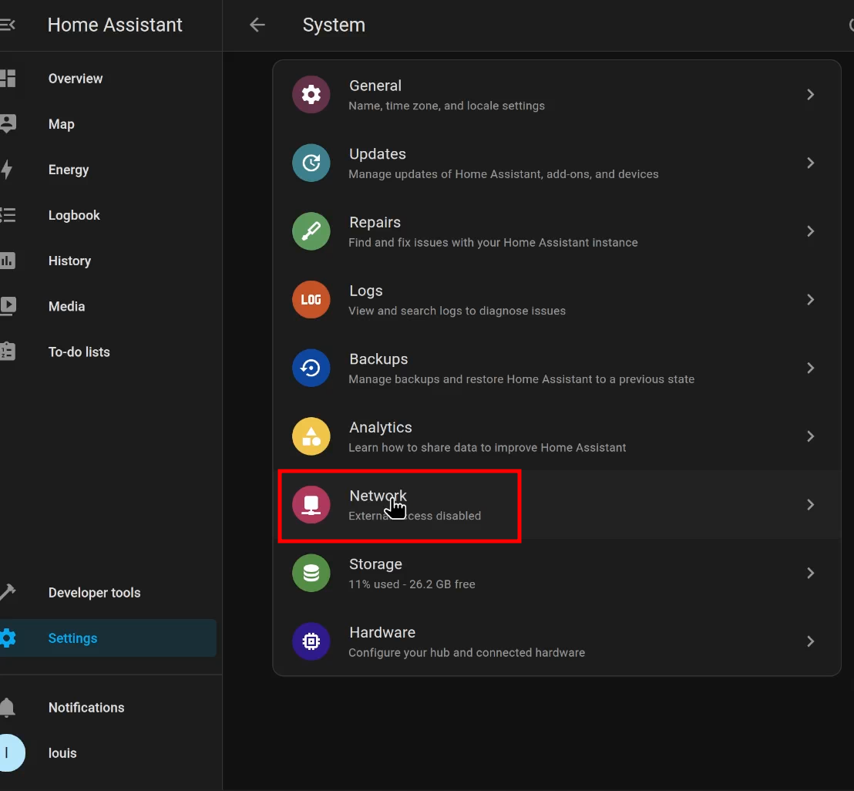
Task: Click the History chart icon
Action: click(x=8, y=261)
